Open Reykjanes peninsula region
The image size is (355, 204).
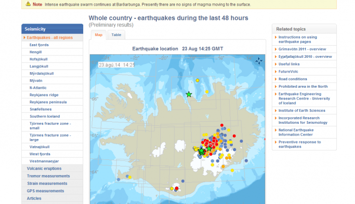point(49,102)
